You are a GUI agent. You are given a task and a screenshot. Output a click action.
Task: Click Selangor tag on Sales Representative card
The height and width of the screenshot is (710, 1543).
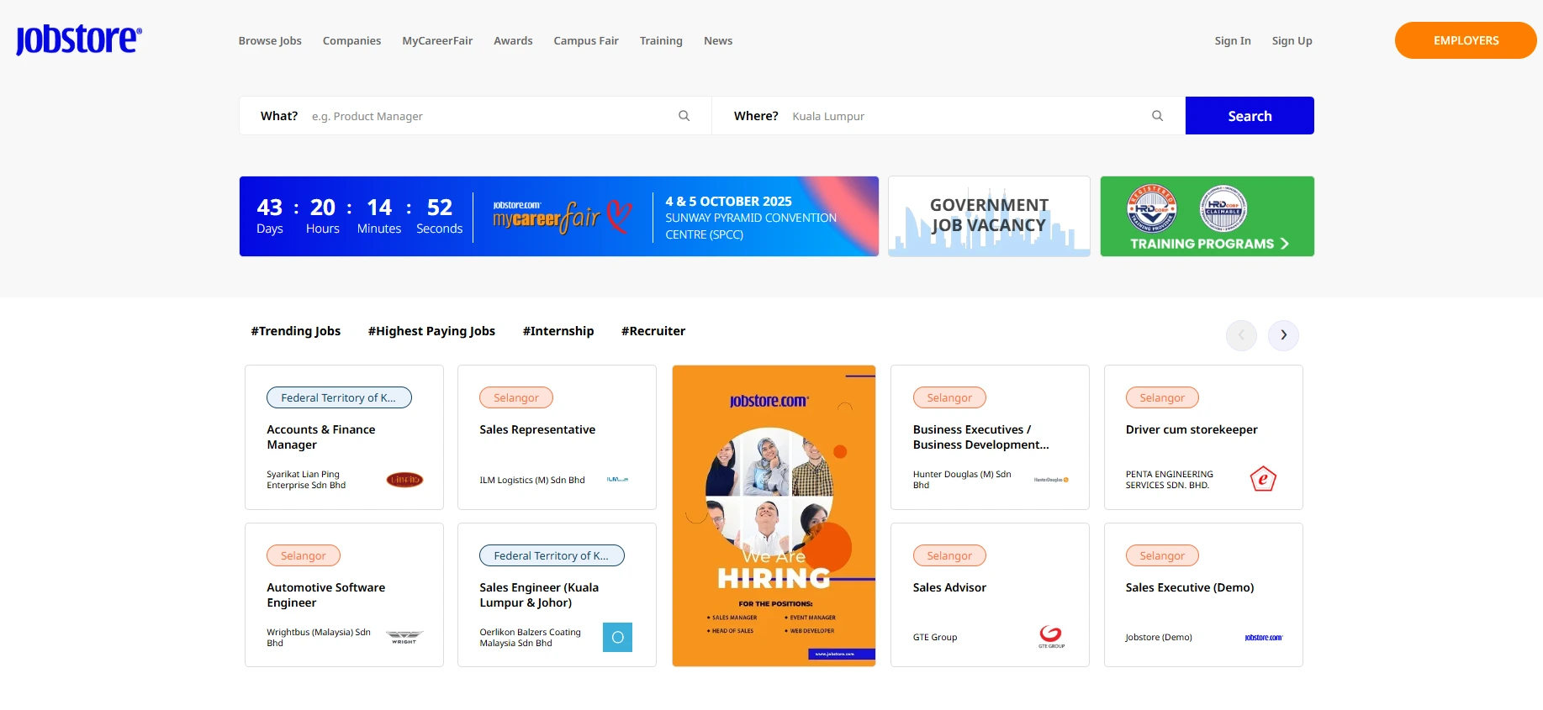click(516, 397)
